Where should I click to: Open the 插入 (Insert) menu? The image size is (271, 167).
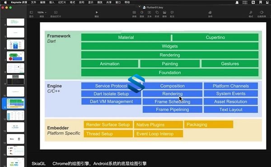click(x=51, y=2)
